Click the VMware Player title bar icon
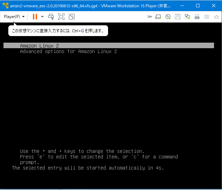222x190 pixels. tap(6, 6)
